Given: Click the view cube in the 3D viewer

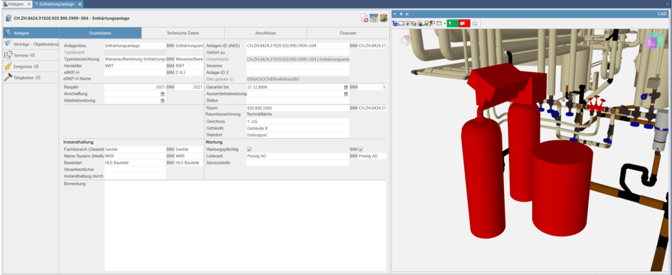Looking at the screenshot, I should pos(654,41).
